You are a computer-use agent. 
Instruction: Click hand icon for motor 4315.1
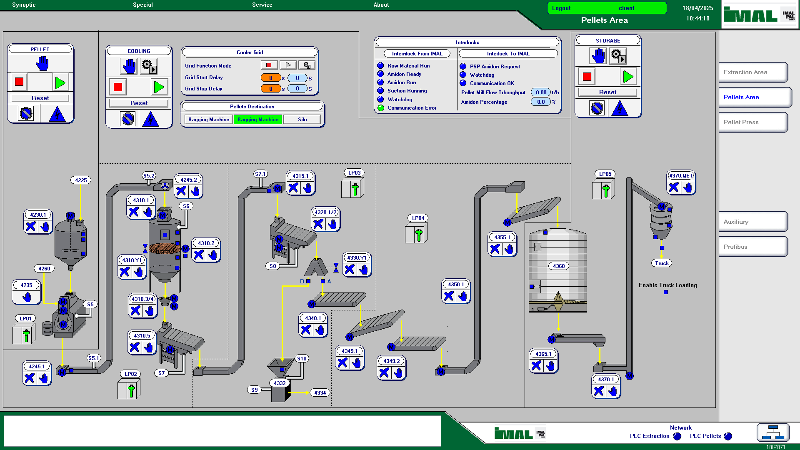click(x=307, y=188)
